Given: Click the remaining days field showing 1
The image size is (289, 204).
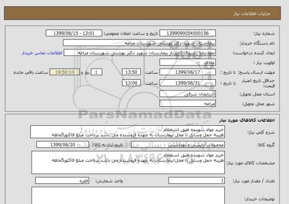Looking at the screenshot, I should point(96,72).
